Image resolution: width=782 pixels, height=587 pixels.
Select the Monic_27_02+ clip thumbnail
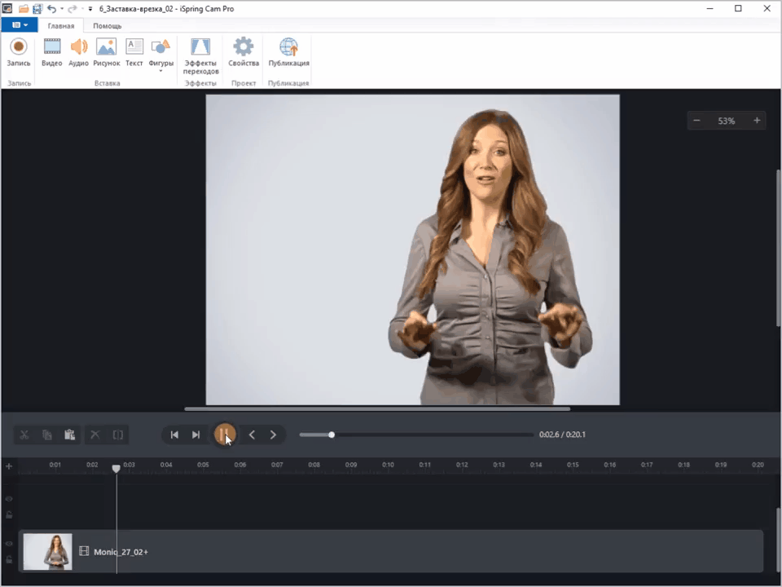(47, 552)
